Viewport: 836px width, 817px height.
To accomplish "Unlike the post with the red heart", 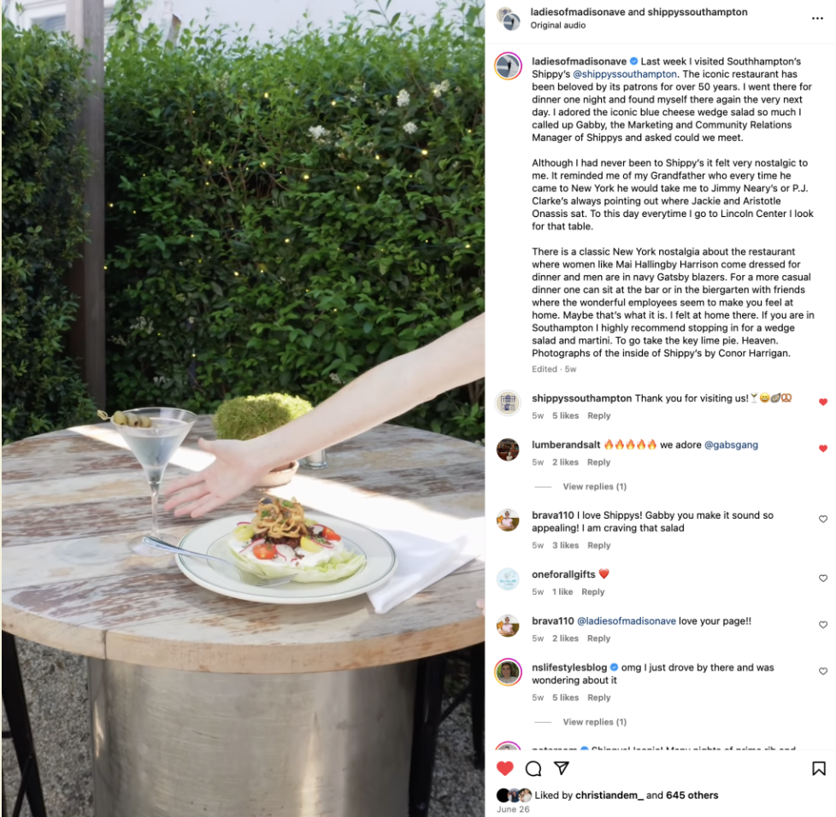I will click(504, 768).
